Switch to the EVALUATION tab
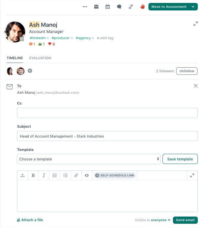The height and width of the screenshot is (228, 204). coord(40,58)
